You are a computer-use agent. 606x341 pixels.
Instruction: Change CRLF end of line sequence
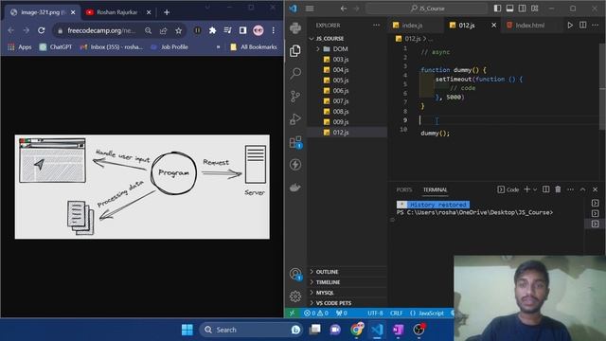coord(397,313)
